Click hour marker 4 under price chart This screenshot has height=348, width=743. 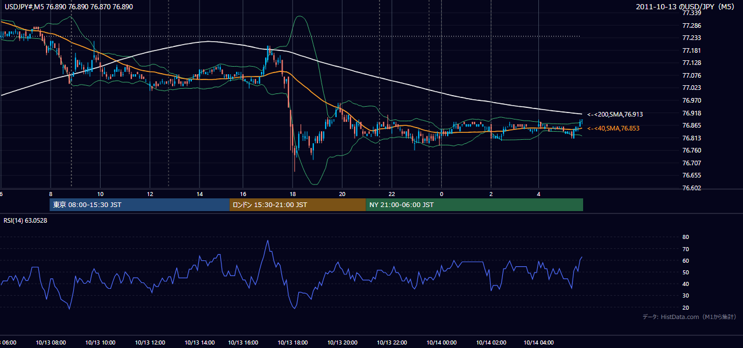539,194
